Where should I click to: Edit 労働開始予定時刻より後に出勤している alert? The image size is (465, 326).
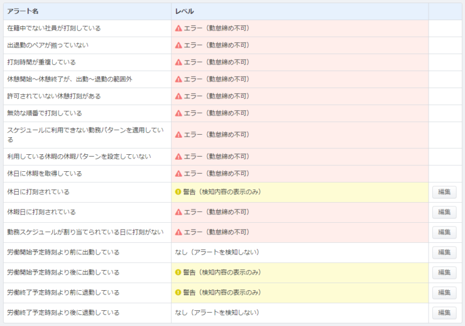point(444,273)
